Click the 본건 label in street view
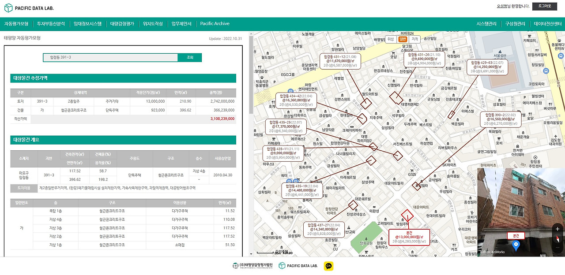 (516, 236)
